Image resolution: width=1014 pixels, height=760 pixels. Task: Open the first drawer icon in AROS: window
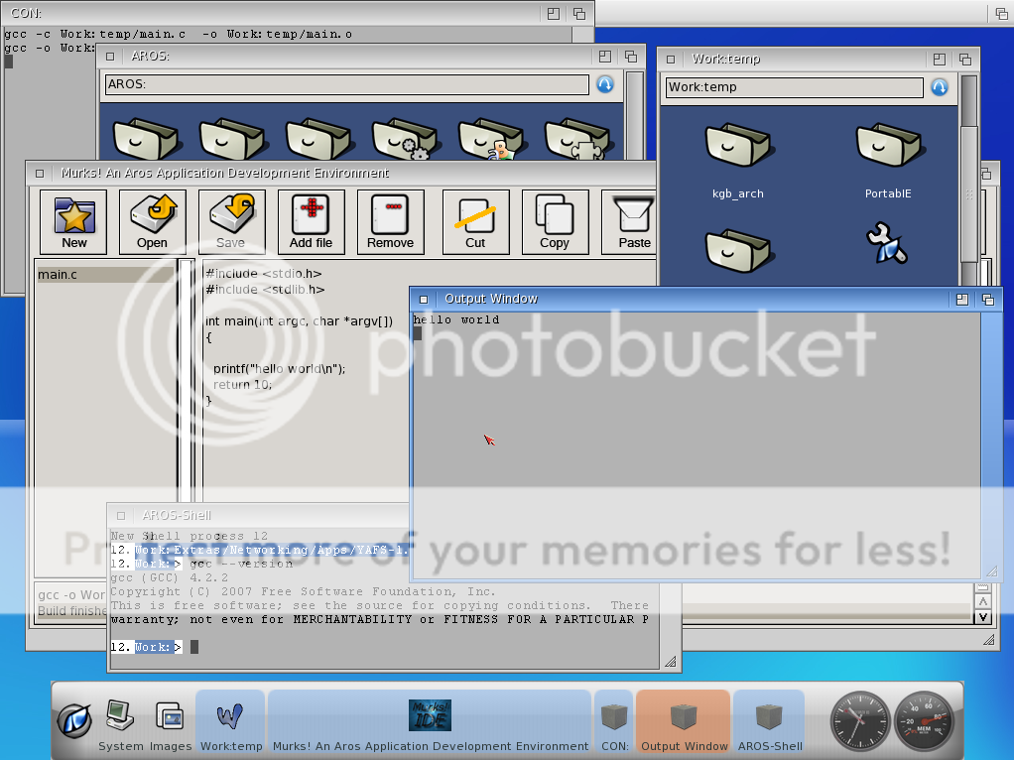146,139
